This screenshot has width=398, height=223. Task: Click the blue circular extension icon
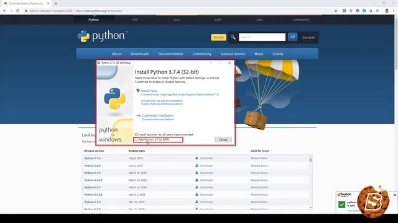(358, 11)
